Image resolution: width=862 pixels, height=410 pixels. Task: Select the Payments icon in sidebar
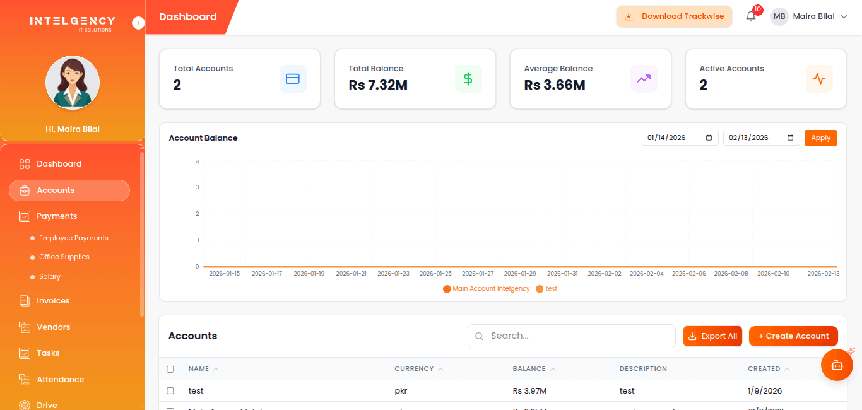click(24, 216)
